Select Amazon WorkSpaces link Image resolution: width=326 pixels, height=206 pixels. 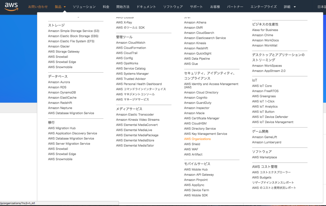point(267,66)
